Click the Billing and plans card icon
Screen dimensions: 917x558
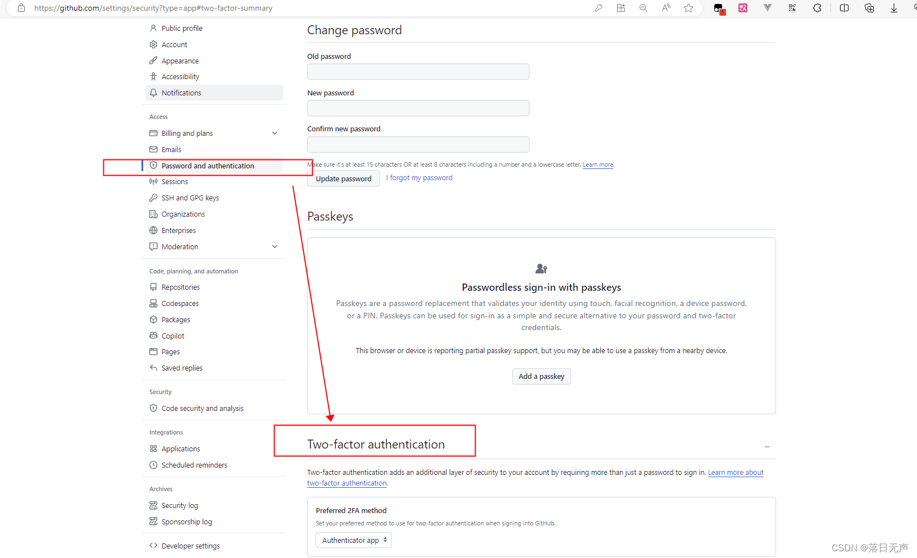[153, 133]
